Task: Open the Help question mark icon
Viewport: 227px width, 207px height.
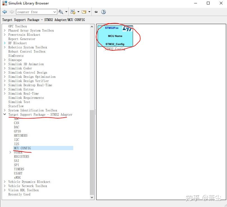Action: (104, 12)
